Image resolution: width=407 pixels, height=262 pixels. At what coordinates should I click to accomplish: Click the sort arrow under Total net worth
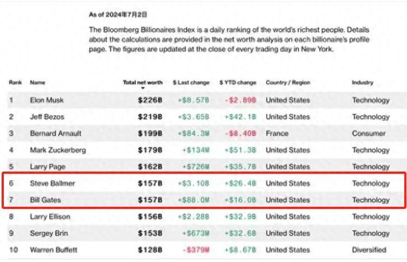tap(143, 88)
